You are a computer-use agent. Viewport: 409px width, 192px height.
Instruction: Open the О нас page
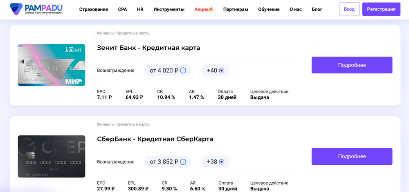coord(295,9)
